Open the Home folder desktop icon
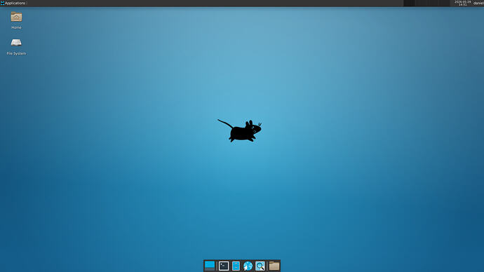 point(16,20)
